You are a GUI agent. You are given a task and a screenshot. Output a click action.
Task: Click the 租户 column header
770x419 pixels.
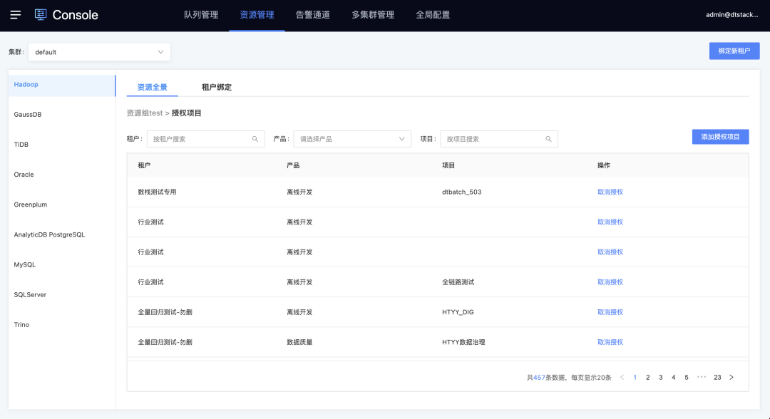click(x=144, y=165)
